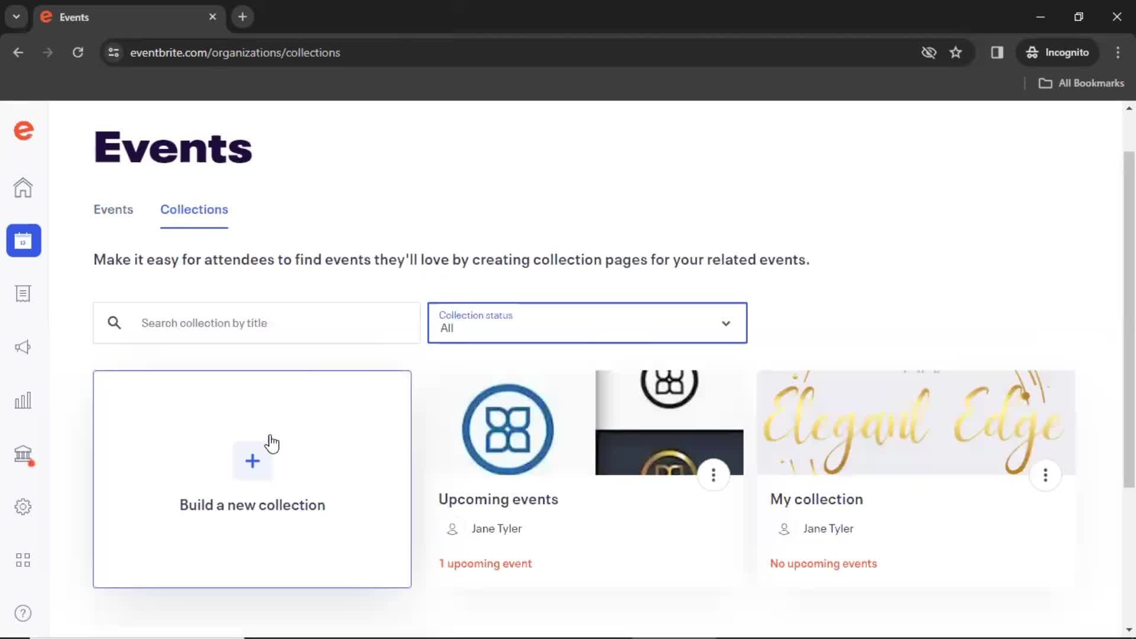
Task: Click the calendar events icon in sidebar
Action: pos(22,240)
